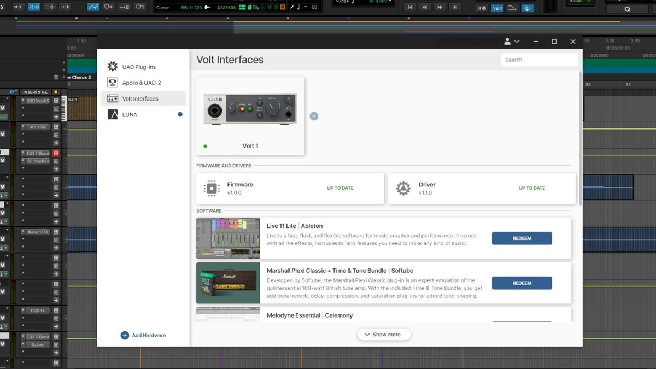Click the LUNA logo icon
This screenshot has width=656, height=369.
pyautogui.click(x=113, y=114)
